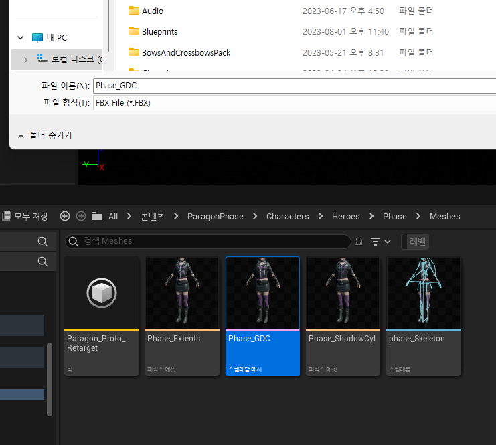Expand the chevron after All breadcrumb
496x445 pixels.
point(129,216)
